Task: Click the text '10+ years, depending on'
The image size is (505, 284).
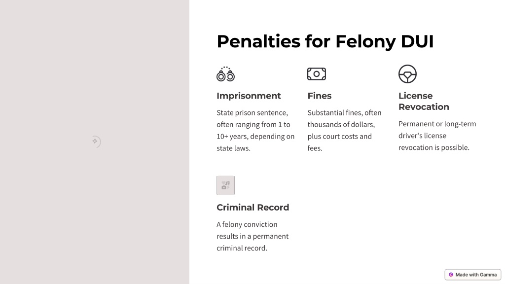Action: pos(255,137)
